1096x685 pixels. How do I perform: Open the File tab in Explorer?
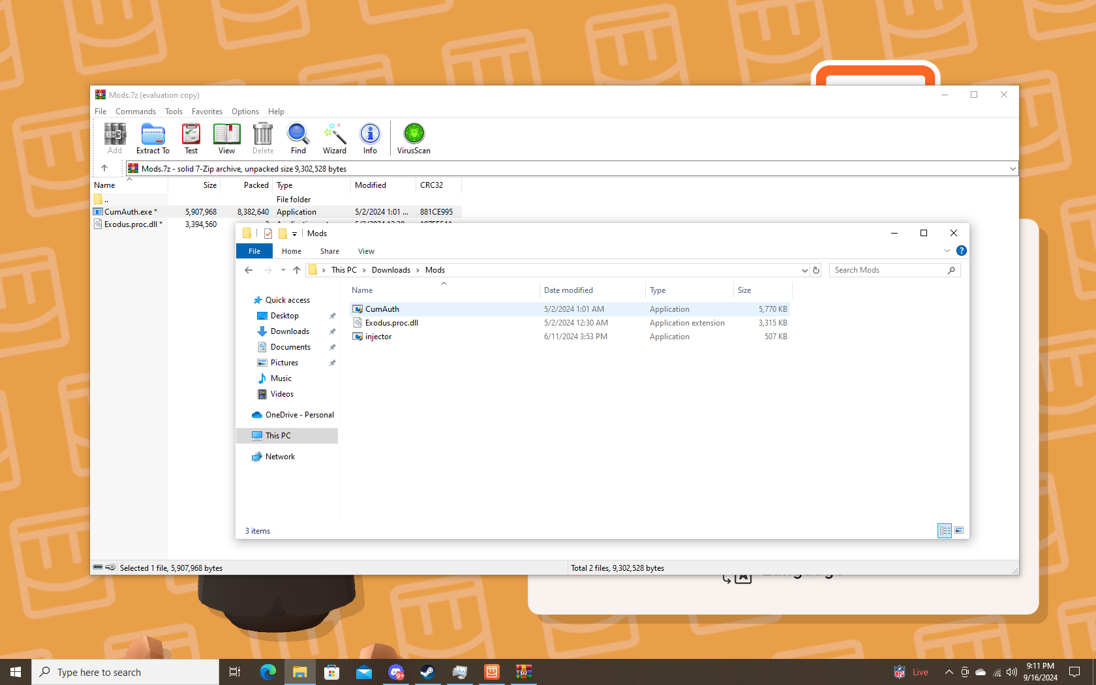pos(254,251)
